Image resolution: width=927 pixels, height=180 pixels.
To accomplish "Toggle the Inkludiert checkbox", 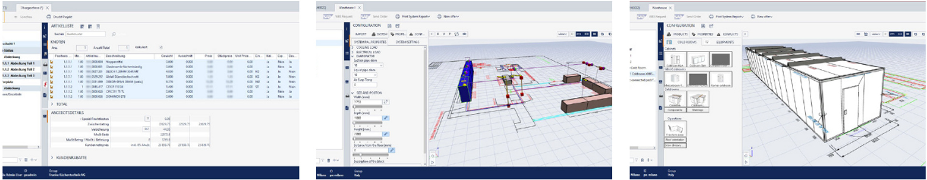I will coord(161,47).
